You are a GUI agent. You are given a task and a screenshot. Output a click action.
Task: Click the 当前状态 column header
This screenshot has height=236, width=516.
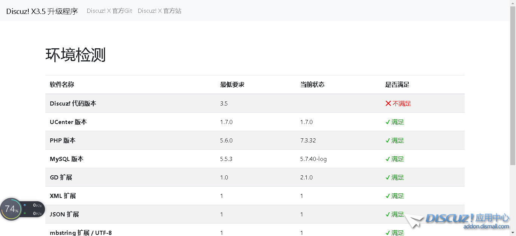click(x=312, y=85)
